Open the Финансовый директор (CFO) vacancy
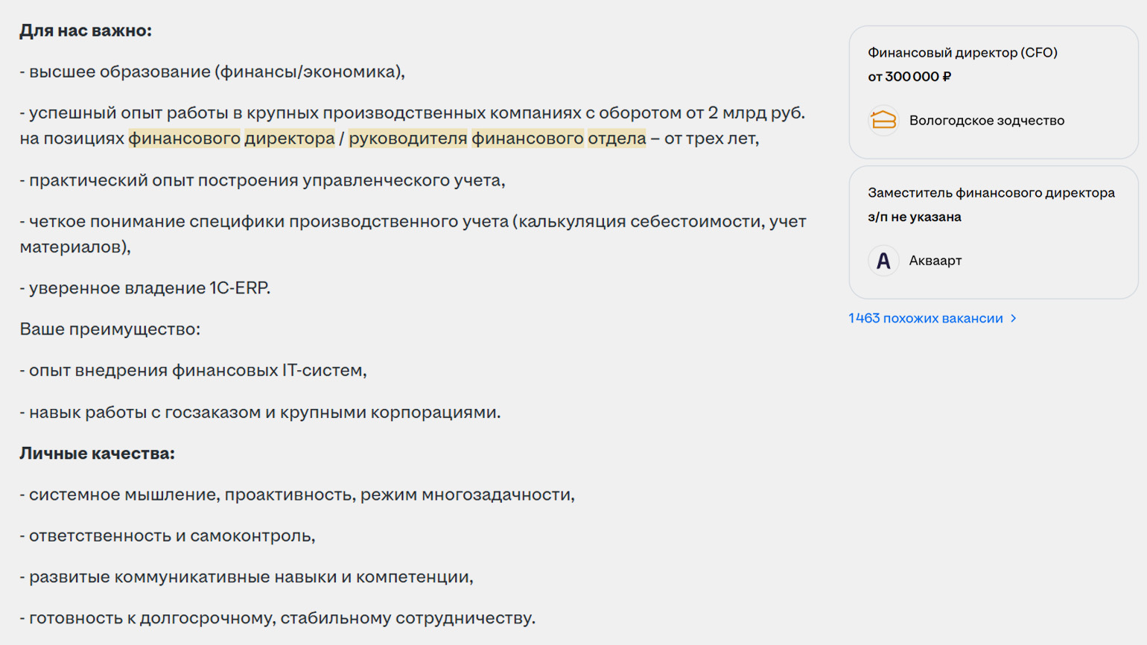This screenshot has height=645, width=1147. coord(962,53)
